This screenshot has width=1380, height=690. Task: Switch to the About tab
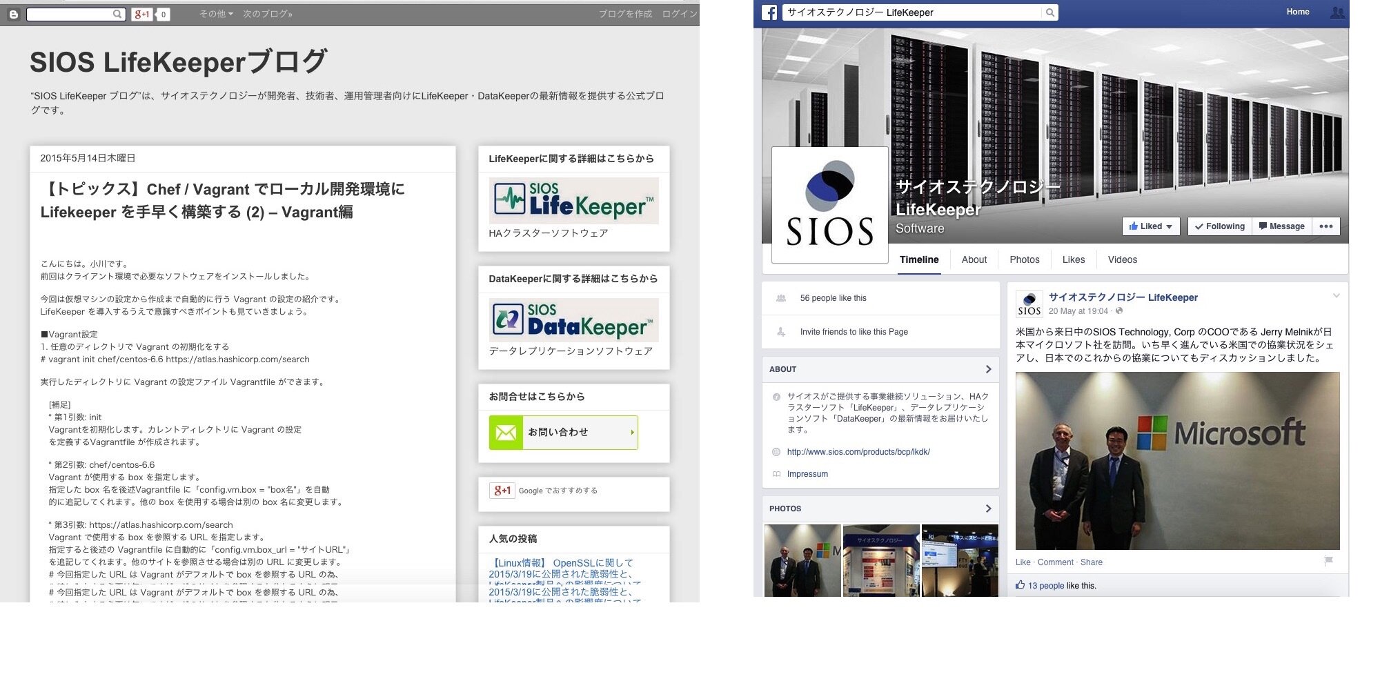tap(974, 259)
